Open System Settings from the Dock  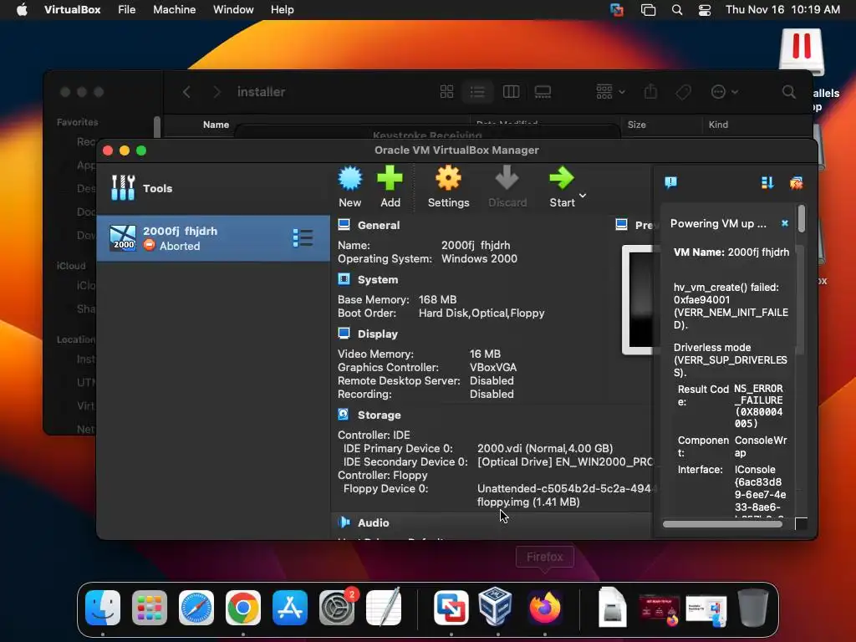coord(337,608)
